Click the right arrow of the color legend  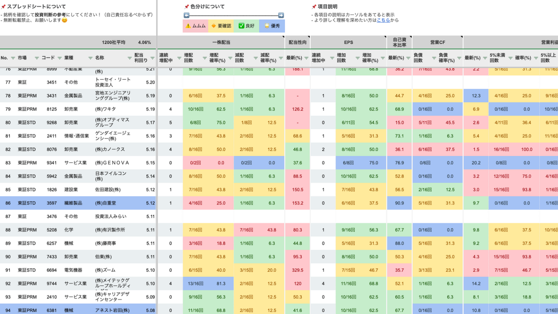[281, 15]
